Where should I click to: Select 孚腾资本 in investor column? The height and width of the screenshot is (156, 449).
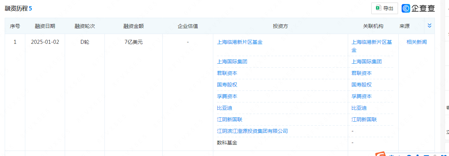227,96
